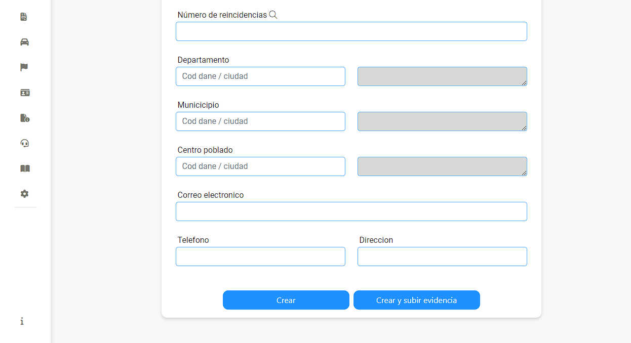Image resolution: width=631 pixels, height=343 pixels.
Task: Click the gray text area beside Departamento
Action: (x=442, y=76)
